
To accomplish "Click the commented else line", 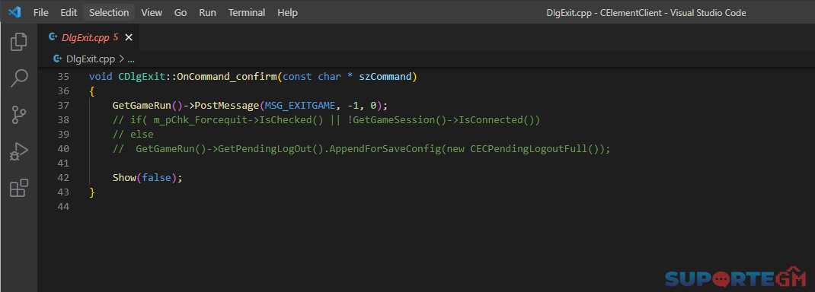I will (133, 135).
